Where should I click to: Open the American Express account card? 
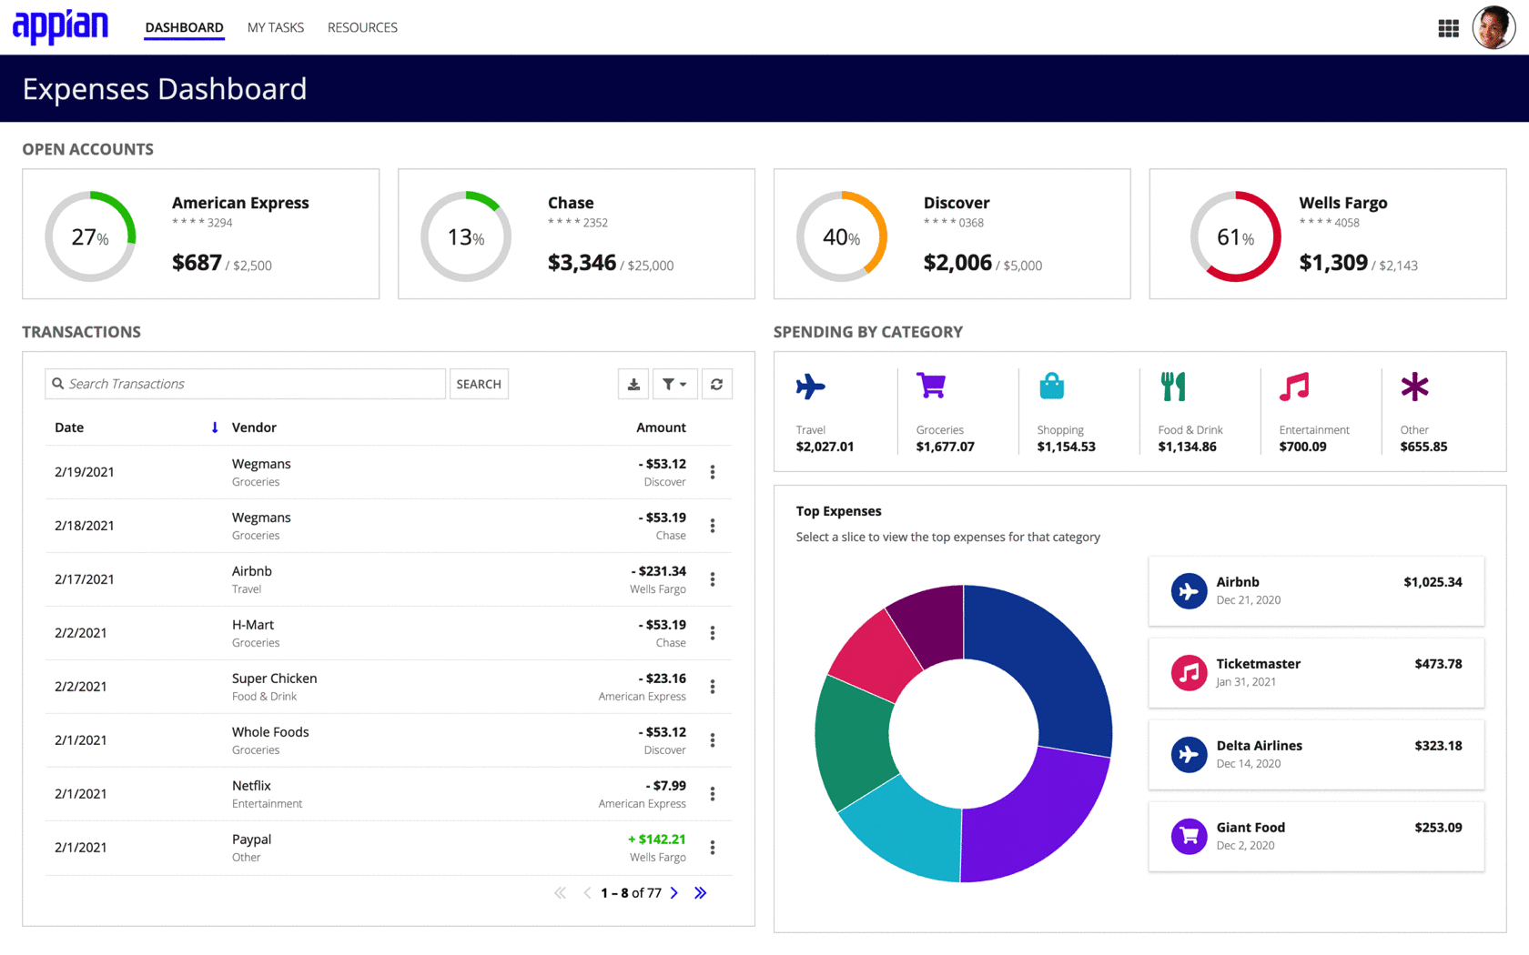point(201,234)
